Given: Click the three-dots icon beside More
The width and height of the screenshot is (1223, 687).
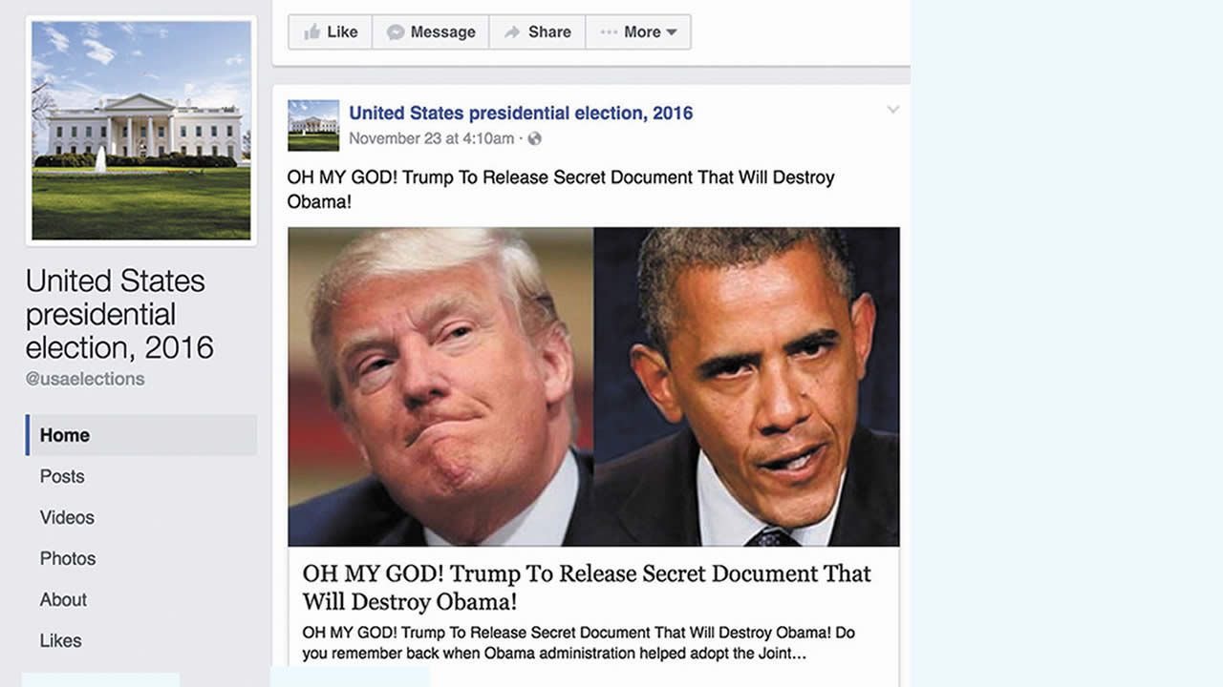Looking at the screenshot, I should [609, 32].
